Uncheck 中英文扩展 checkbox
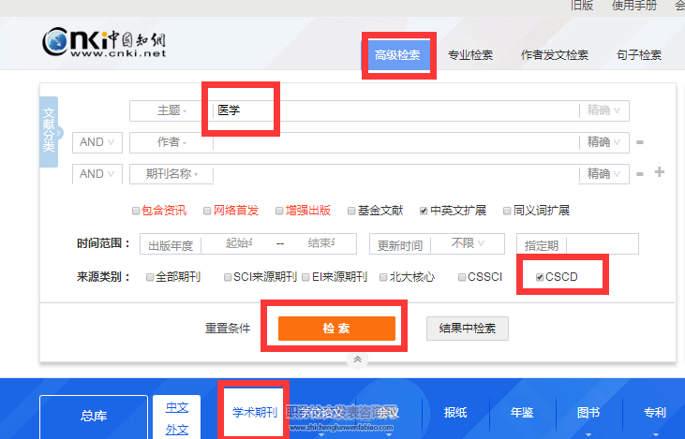Image resolution: width=685 pixels, height=439 pixels. point(424,212)
